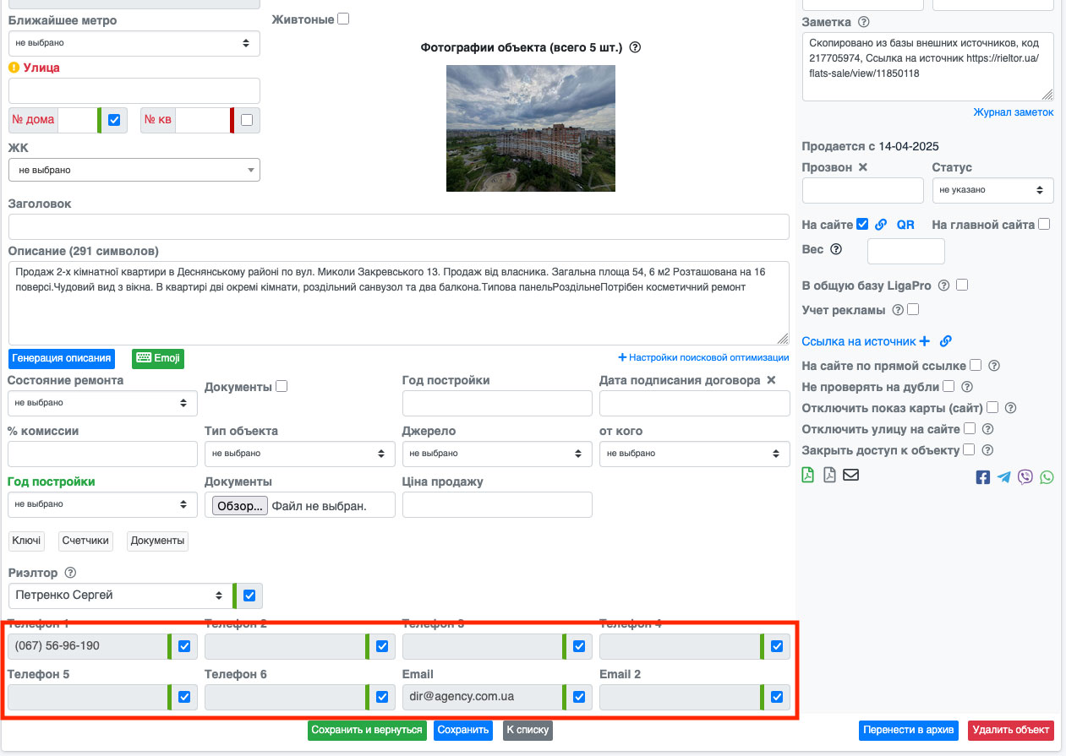Enable the На главной сайта checkbox
1066x756 pixels.
click(1044, 225)
